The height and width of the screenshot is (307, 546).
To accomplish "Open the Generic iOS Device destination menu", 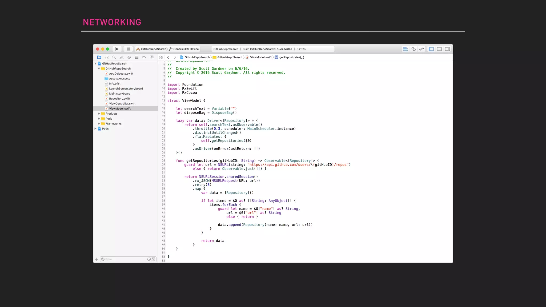I will click(x=186, y=49).
